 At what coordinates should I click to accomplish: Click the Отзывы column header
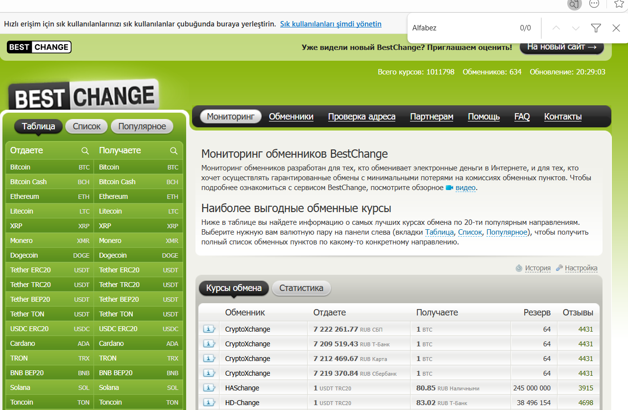point(578,313)
